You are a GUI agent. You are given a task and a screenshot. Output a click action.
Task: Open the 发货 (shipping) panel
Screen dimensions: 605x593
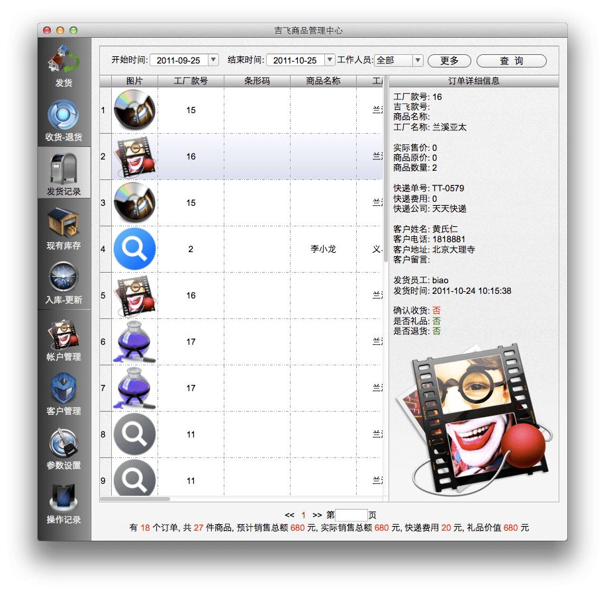(x=64, y=63)
